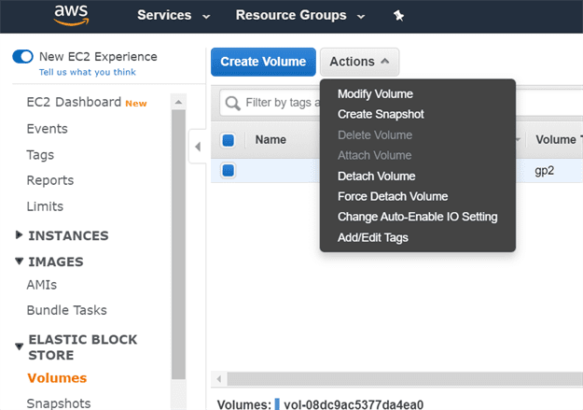Image resolution: width=583 pixels, height=410 pixels.
Task: Select Modify Volume from Actions menu
Action: [375, 94]
